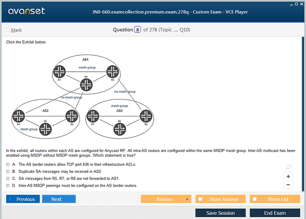The image size is (306, 219).
Task: Close the VCE Player window
Action: tap(302, 4)
